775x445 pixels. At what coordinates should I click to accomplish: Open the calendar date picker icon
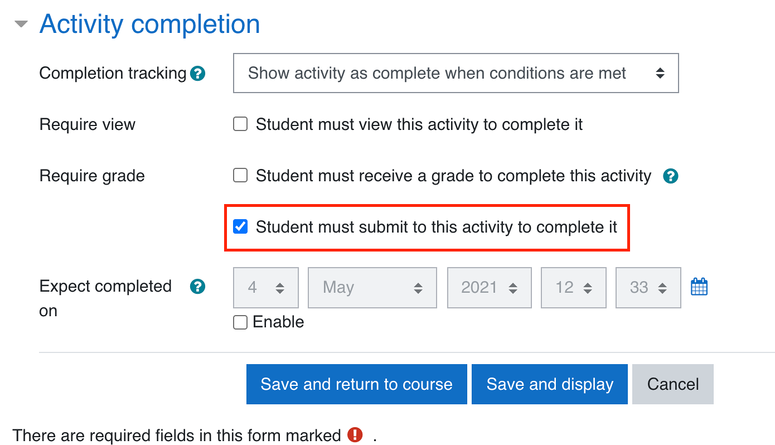pyautogui.click(x=699, y=287)
